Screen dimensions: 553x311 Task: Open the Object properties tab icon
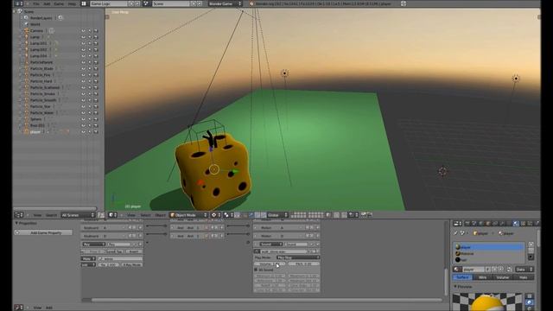coord(488,224)
